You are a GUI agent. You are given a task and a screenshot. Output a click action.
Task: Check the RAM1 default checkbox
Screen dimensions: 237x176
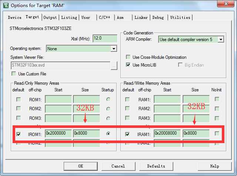pos(127,99)
